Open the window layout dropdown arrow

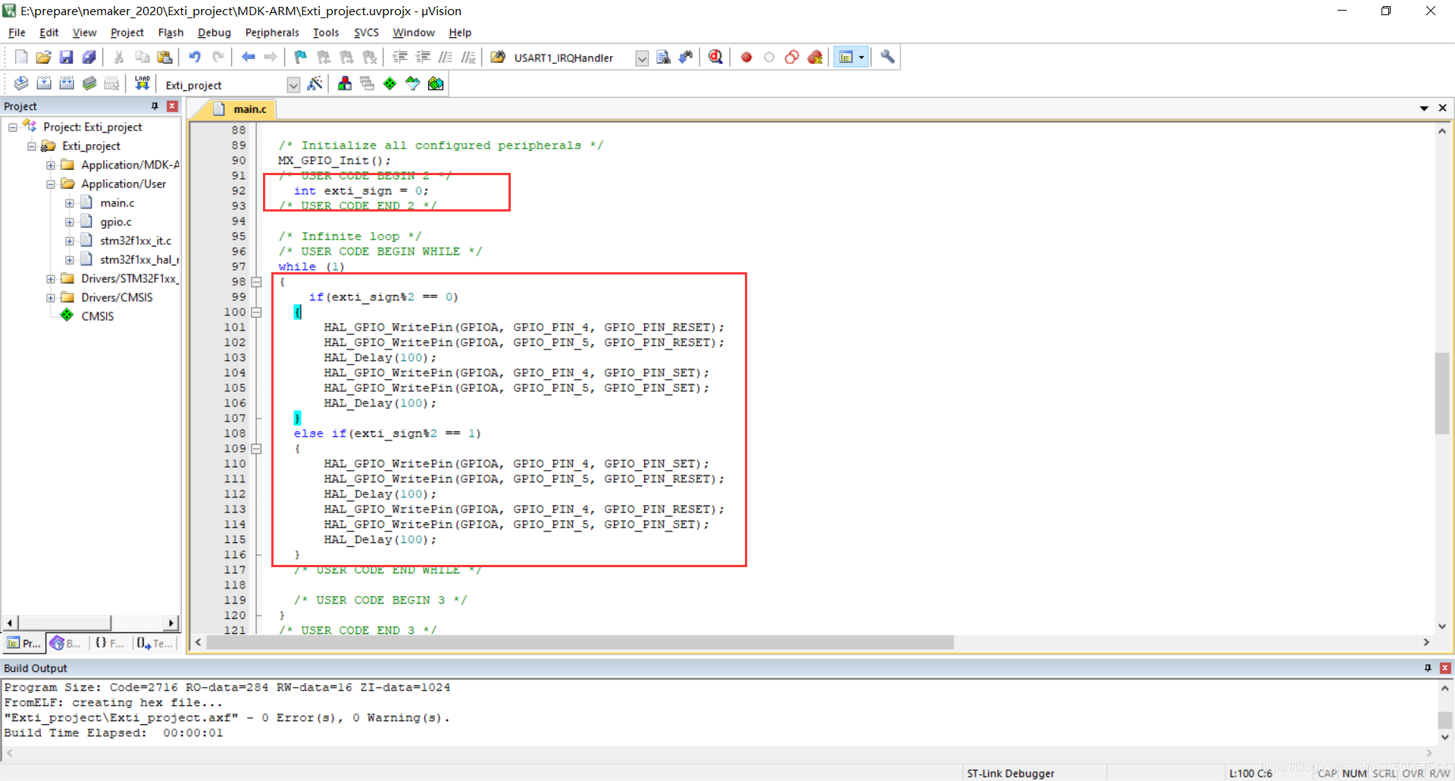(x=862, y=57)
